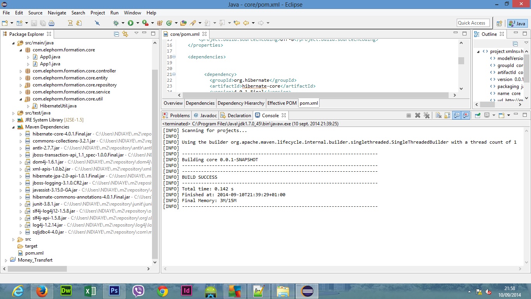Click the Forward navigation arrow
531x299 pixels.
261,23
